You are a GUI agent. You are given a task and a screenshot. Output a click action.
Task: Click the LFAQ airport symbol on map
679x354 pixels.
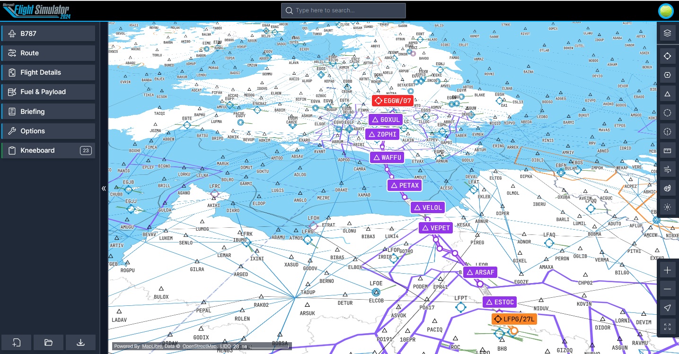click(x=549, y=243)
